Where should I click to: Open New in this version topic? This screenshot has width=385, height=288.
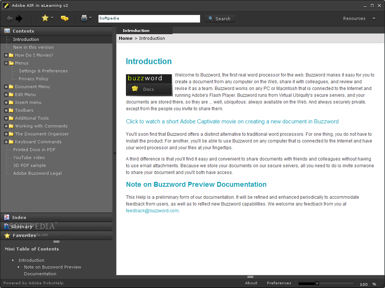pyautogui.click(x=33, y=47)
